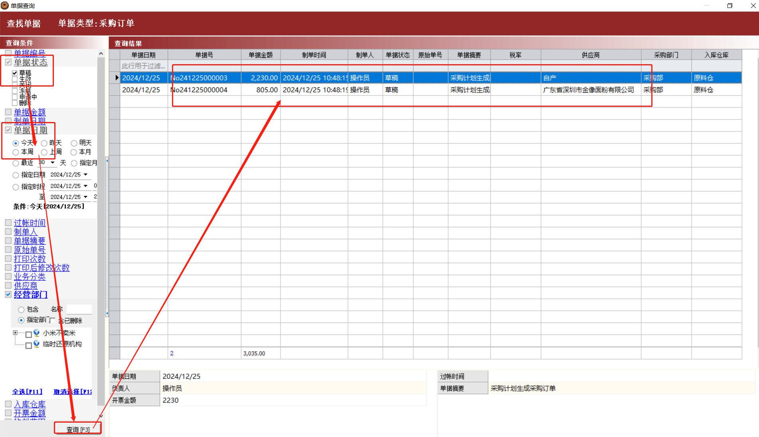Tick the 过帐时间 condition checkbox

pos(8,222)
